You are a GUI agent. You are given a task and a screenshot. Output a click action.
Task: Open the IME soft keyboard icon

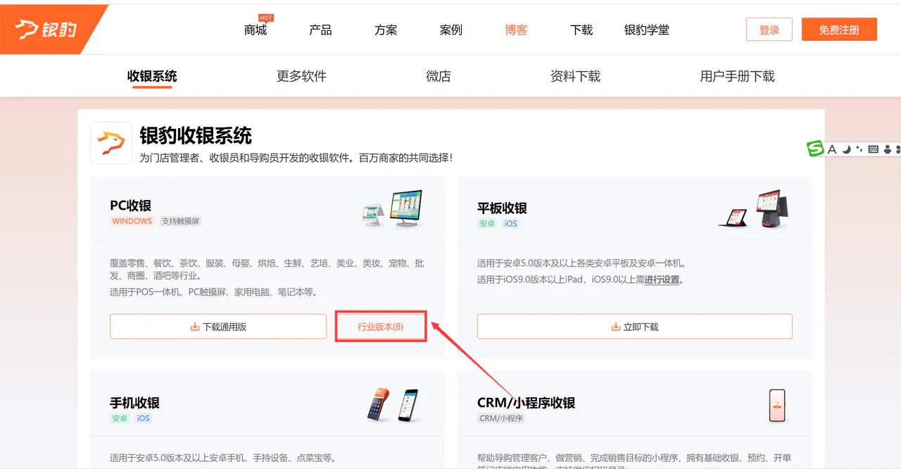pyautogui.click(x=874, y=149)
